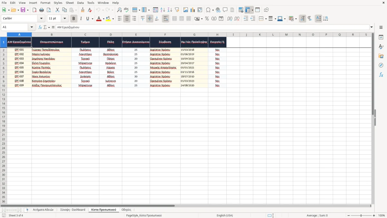The image size is (387, 218).
Task: Click the zoom slider in status bar
Action: (361, 215)
